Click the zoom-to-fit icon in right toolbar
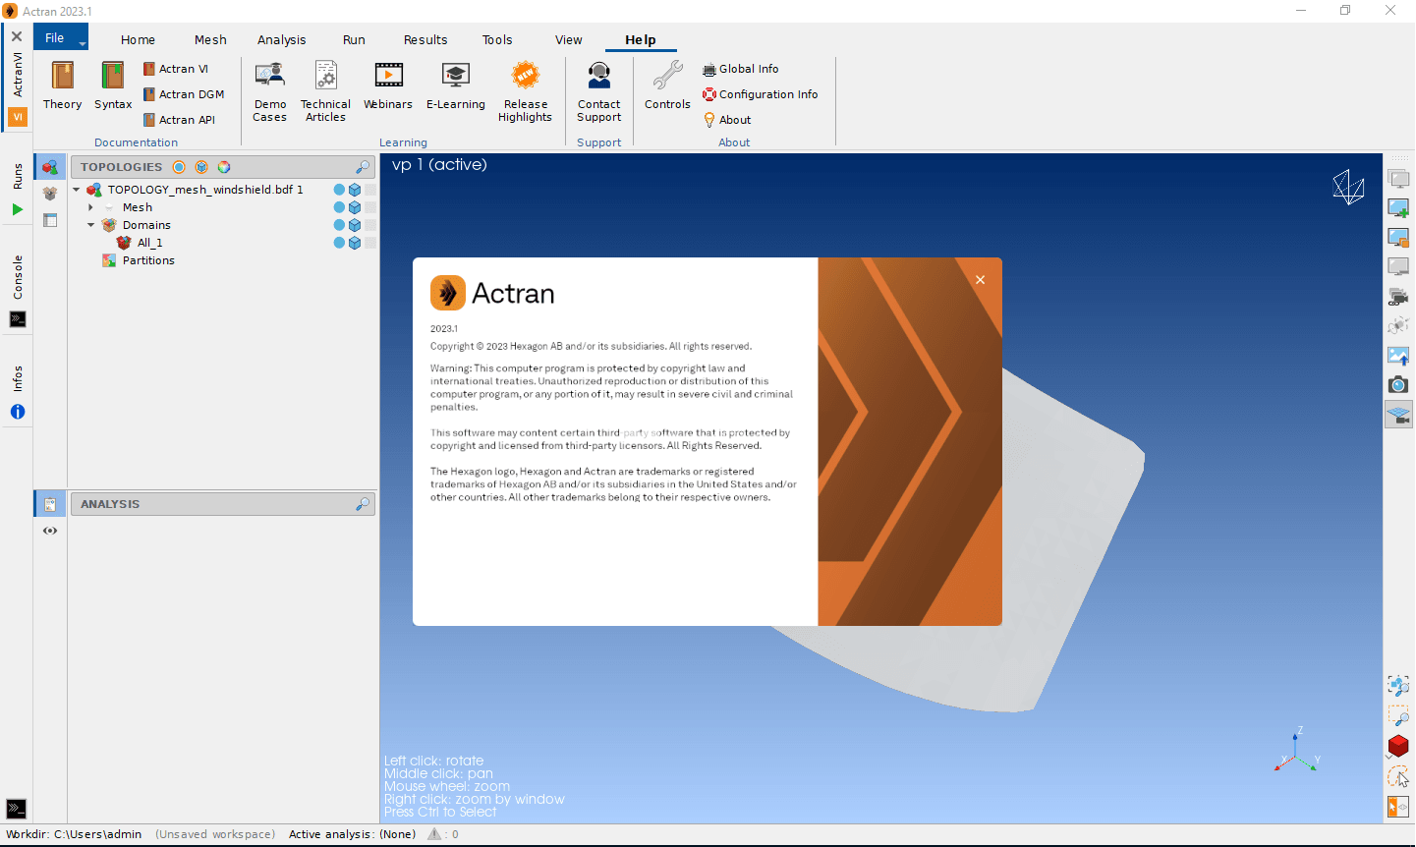This screenshot has width=1416, height=847. (1397, 686)
